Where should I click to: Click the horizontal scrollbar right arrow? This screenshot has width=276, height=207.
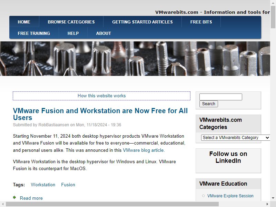click(267, 204)
